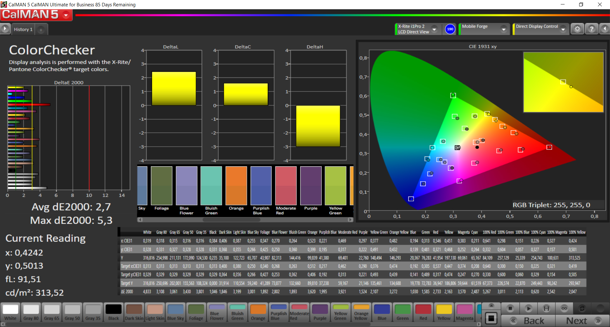Open the X-Rite i1Pro 2 meter dropdown
610x327 pixels.
434,29
